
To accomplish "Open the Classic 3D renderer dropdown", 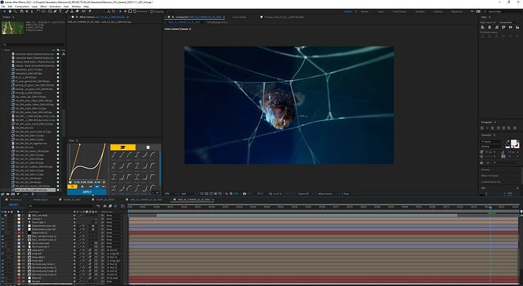I will pos(306,194).
